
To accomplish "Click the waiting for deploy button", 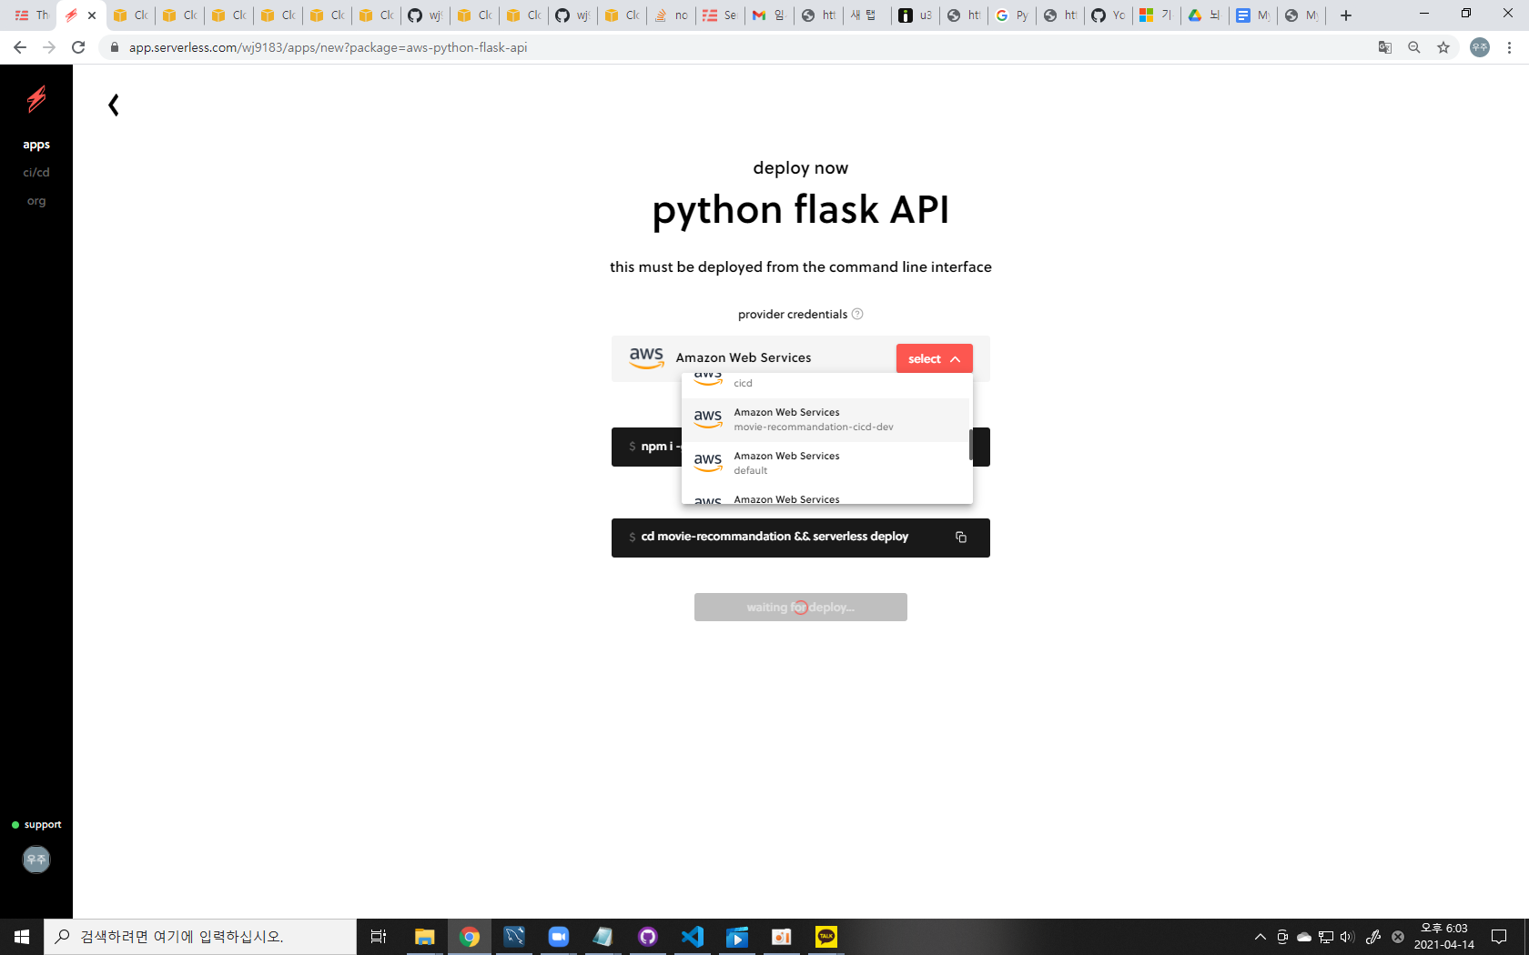I will click(x=801, y=608).
